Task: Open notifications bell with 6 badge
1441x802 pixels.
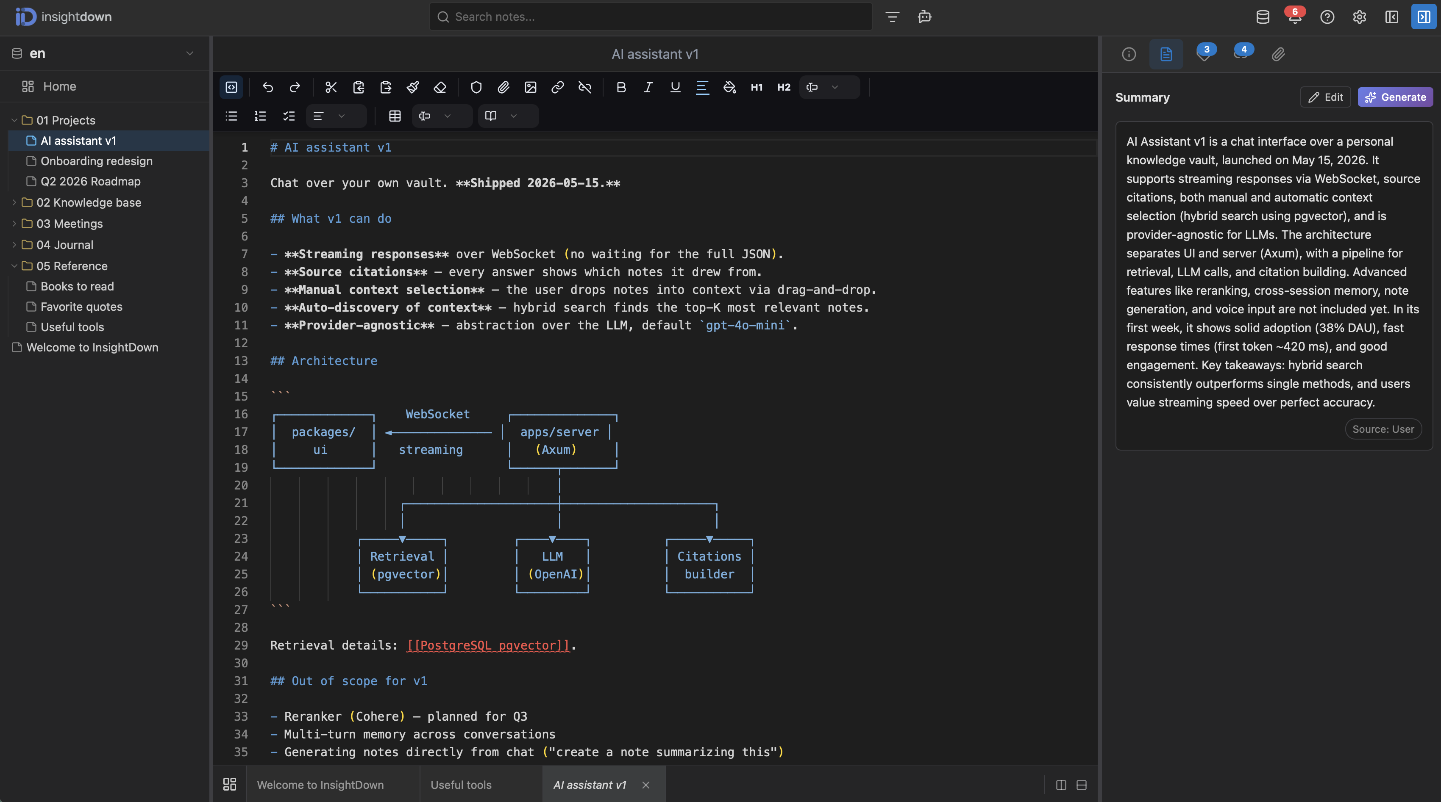Action: coord(1294,17)
